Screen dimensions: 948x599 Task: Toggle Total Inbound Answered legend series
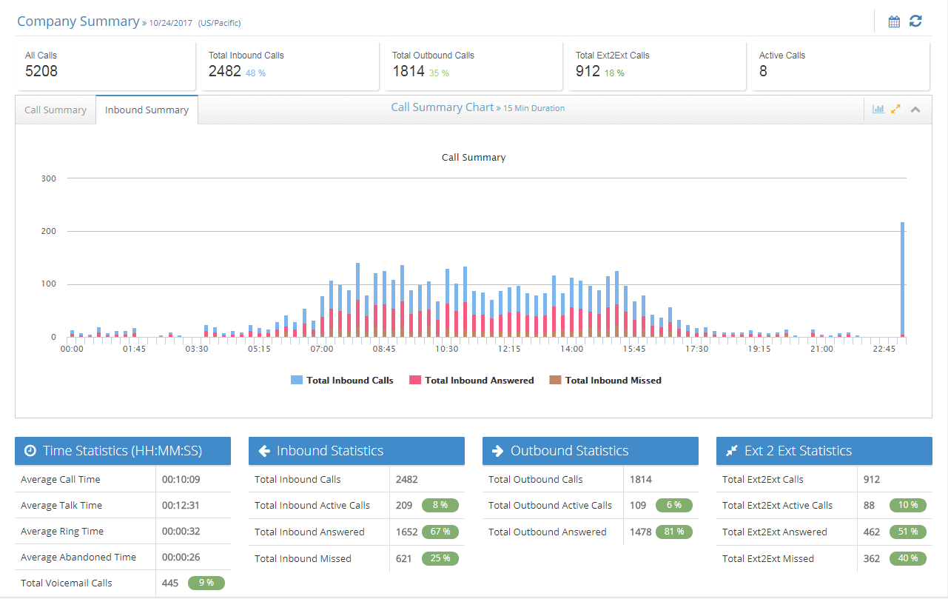coord(471,380)
